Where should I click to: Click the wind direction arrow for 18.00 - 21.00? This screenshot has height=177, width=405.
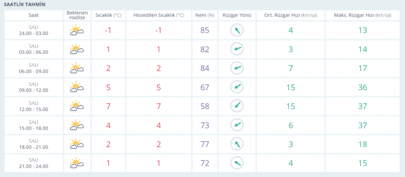point(237,144)
